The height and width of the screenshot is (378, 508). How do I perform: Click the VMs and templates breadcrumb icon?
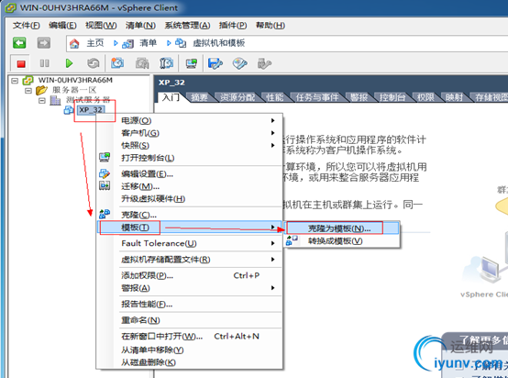tap(181, 43)
